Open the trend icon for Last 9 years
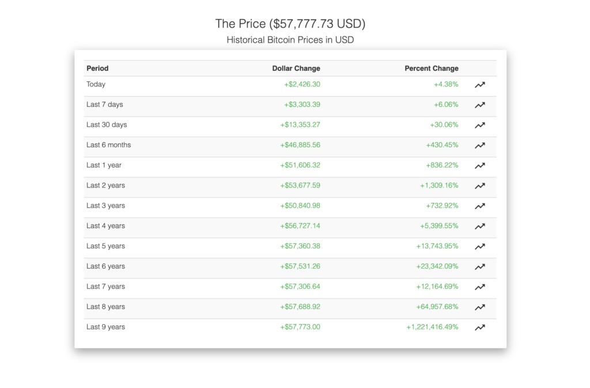Screen dimensions: 590x388 tap(479, 327)
